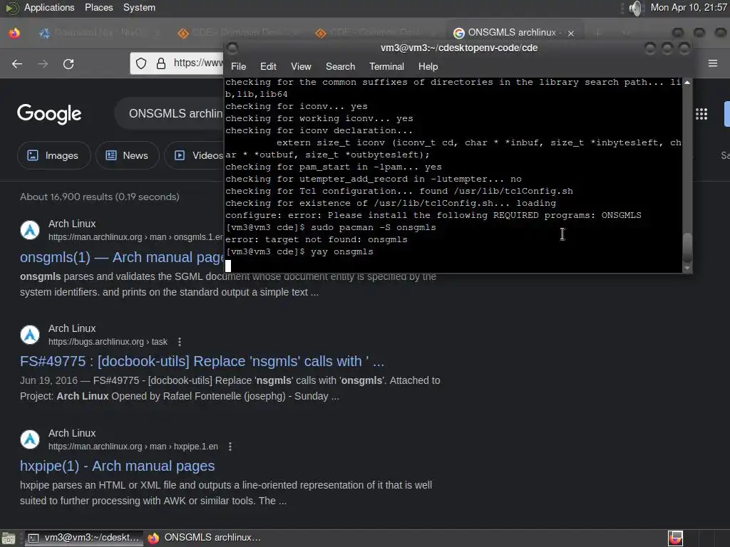Filter results by News

[x=127, y=155]
